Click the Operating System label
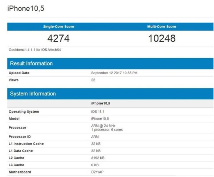 click(24, 112)
